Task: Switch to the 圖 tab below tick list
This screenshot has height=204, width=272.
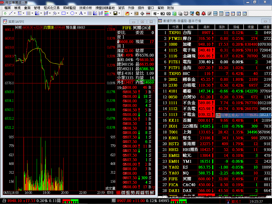Action: pyautogui.click(x=142, y=193)
